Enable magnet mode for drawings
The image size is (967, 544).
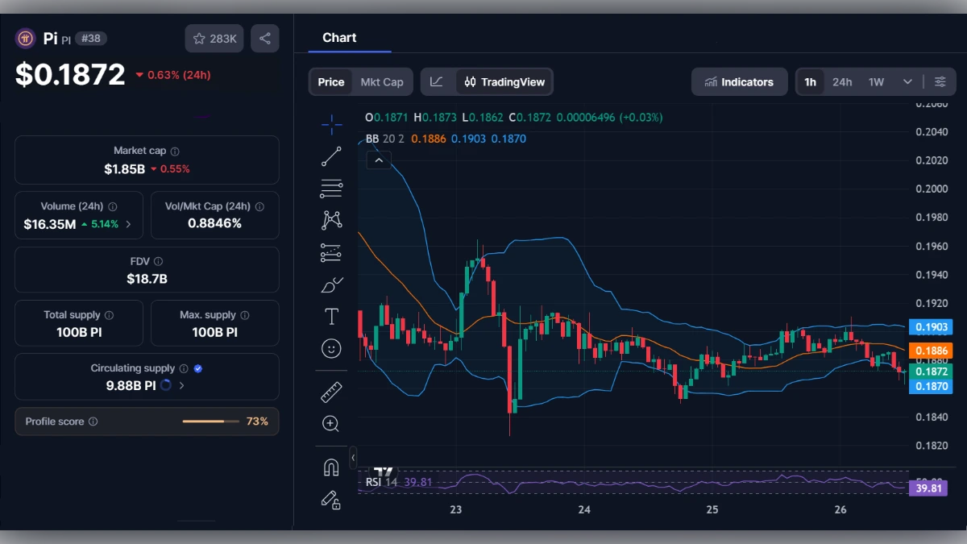(331, 466)
